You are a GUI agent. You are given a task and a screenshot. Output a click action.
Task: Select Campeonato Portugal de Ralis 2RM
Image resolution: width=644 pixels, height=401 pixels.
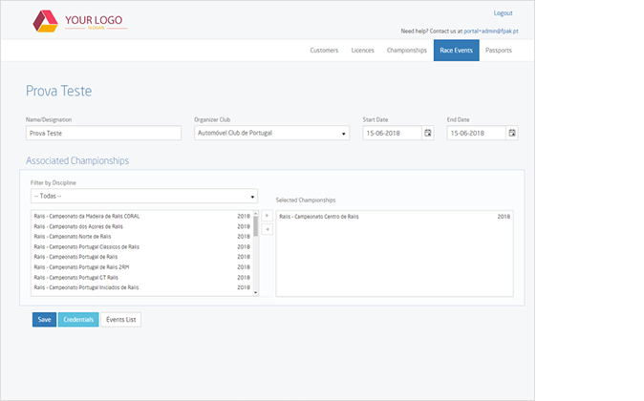coord(141,267)
